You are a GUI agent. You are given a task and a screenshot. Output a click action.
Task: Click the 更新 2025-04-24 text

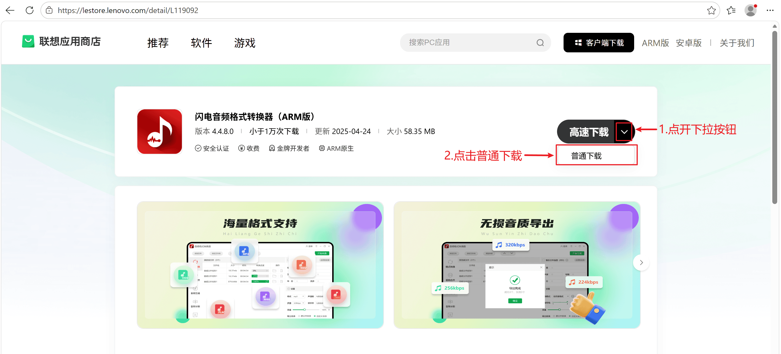tap(343, 131)
